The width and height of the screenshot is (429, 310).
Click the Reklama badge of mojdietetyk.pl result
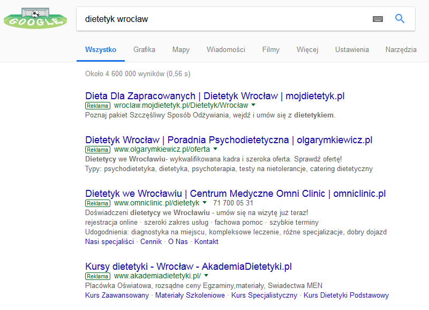tap(97, 106)
